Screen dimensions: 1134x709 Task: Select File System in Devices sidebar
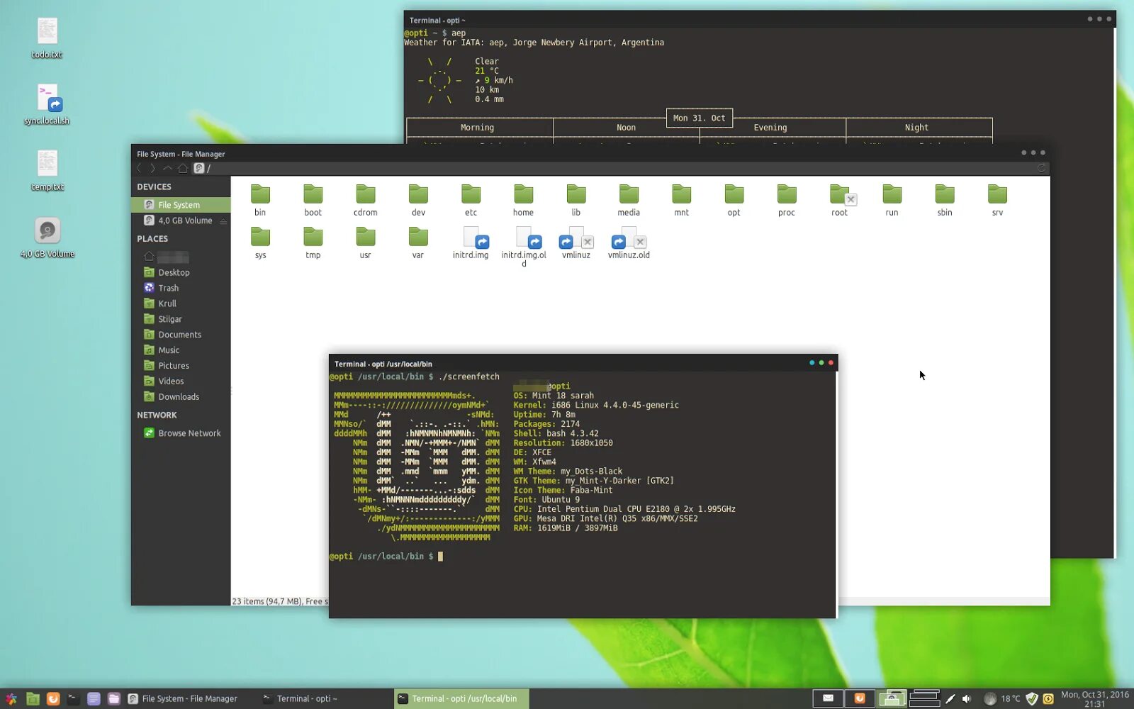181,205
